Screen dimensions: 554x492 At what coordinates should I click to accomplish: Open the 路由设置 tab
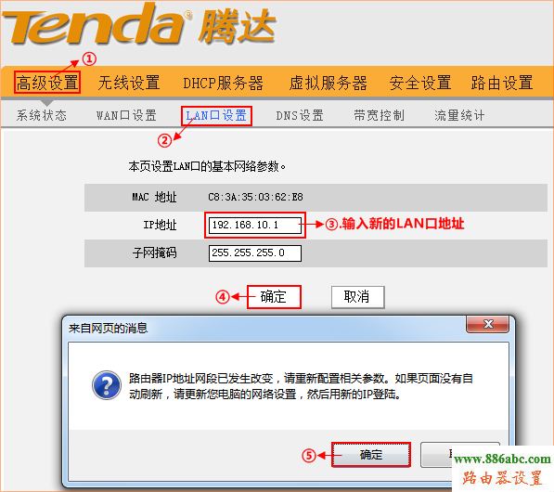[502, 83]
